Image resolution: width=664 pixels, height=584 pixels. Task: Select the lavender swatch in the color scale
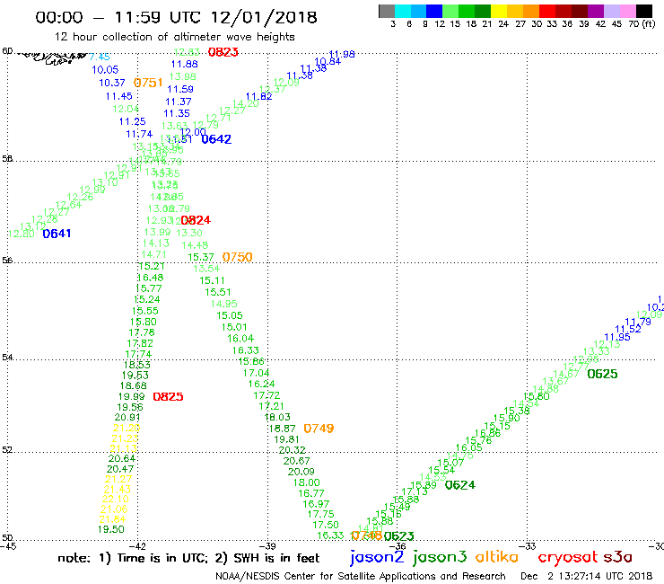[x=611, y=11]
